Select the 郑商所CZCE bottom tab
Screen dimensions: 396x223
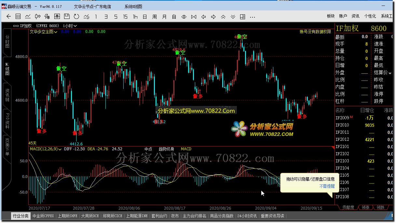tap(112, 216)
